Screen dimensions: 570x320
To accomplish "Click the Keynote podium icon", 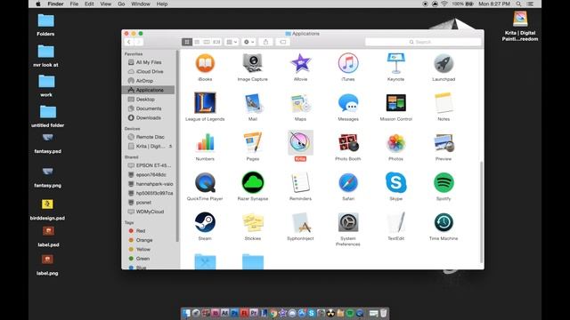I will pos(395,63).
